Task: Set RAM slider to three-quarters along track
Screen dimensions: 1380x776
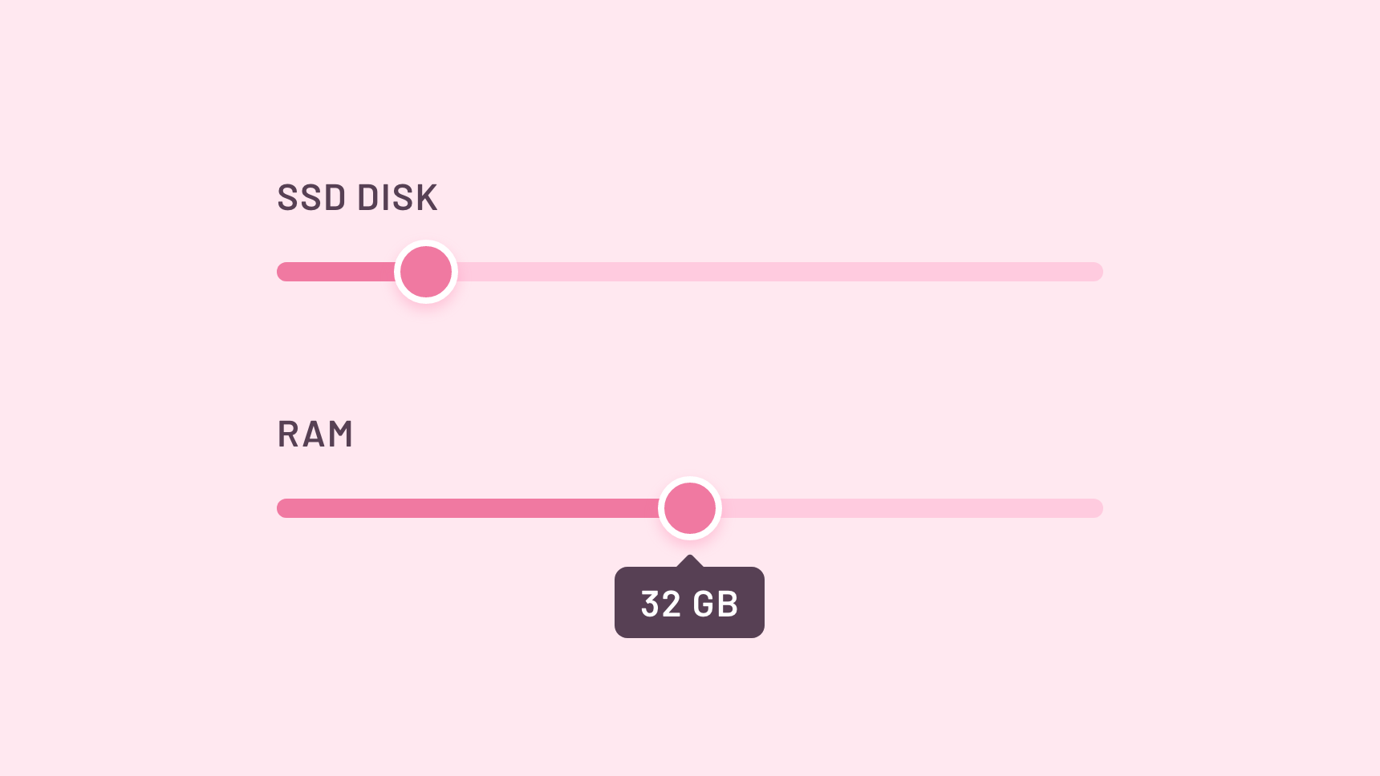Action: 896,508
